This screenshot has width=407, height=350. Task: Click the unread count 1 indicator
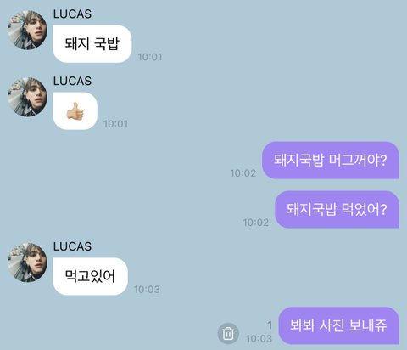270,325
